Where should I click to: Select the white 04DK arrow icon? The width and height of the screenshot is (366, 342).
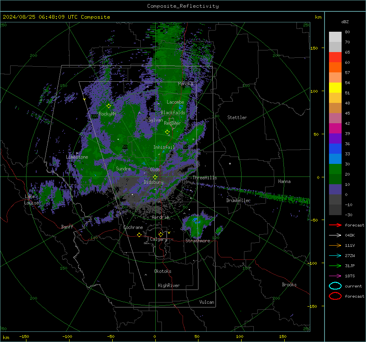(335, 235)
